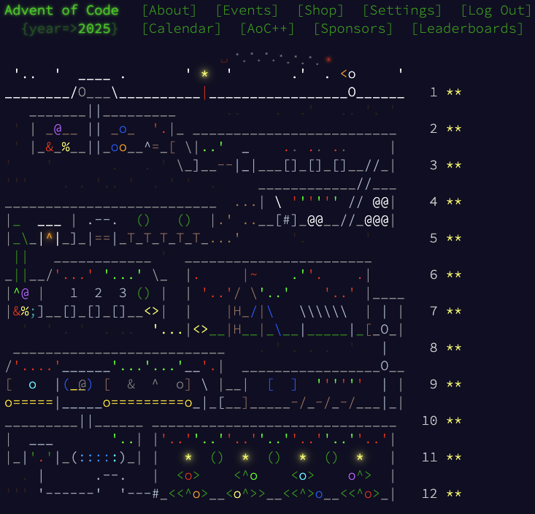The height and width of the screenshot is (514, 535).
Task: Click the gold stars beside Day 2
Action: click(x=454, y=128)
